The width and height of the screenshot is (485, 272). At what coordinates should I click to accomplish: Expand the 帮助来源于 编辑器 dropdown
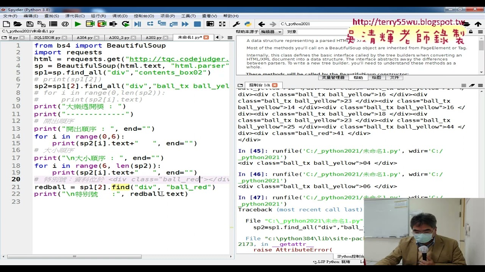pyautogui.click(x=271, y=32)
